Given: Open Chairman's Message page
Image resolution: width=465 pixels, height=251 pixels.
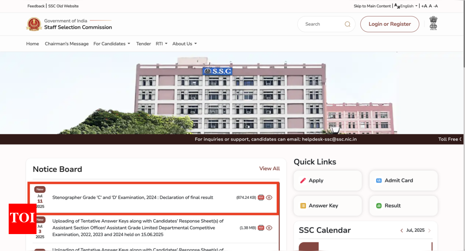Looking at the screenshot, I should coord(67,43).
